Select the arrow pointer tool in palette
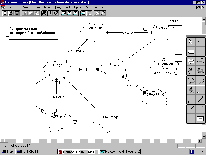 [191, 42]
